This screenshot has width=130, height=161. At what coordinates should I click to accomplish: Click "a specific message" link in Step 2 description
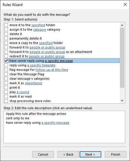55,123
